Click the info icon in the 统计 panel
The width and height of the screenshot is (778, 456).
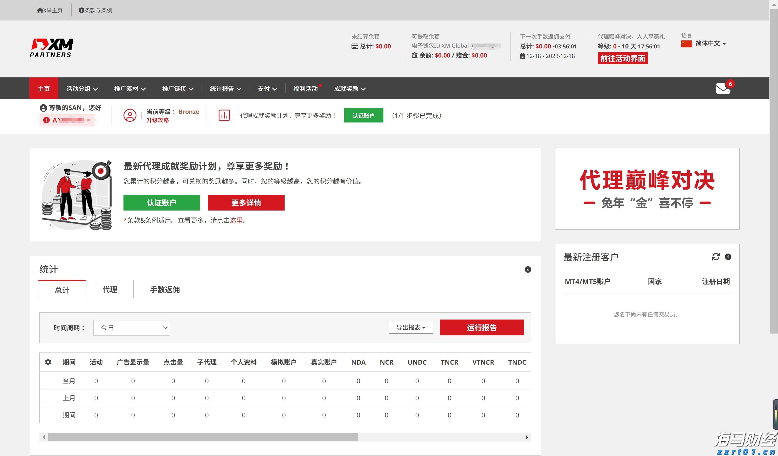click(528, 270)
